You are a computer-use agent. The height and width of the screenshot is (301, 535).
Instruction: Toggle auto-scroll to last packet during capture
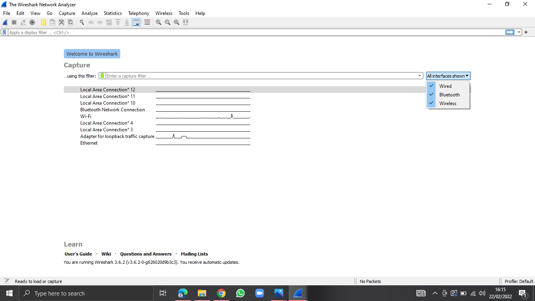136,22
